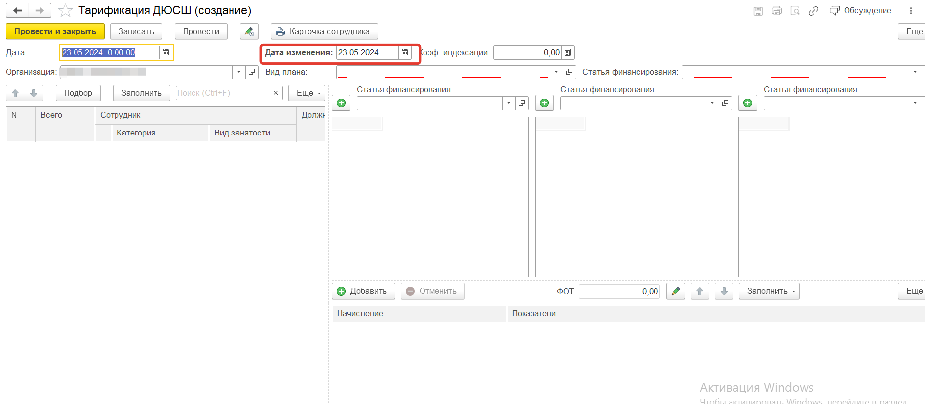The width and height of the screenshot is (925, 404).
Task: Expand the Вид плана dropdown
Action: click(x=556, y=72)
